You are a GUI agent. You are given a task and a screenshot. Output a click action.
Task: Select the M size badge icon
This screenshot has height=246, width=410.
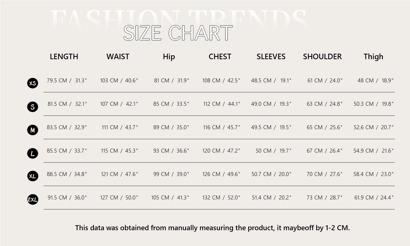click(x=33, y=130)
